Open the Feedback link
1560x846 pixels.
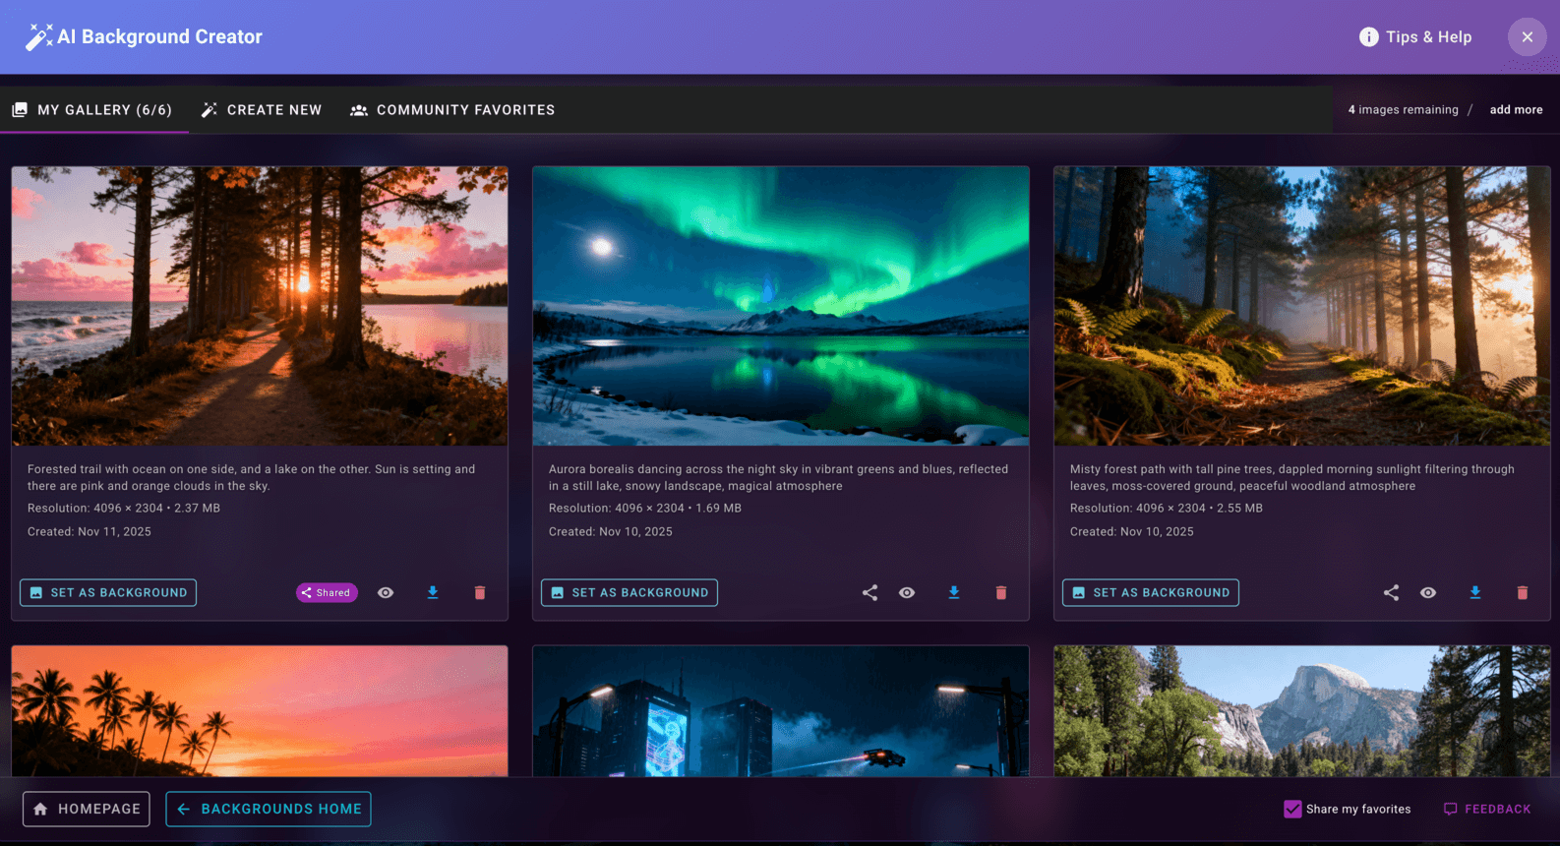tap(1487, 809)
